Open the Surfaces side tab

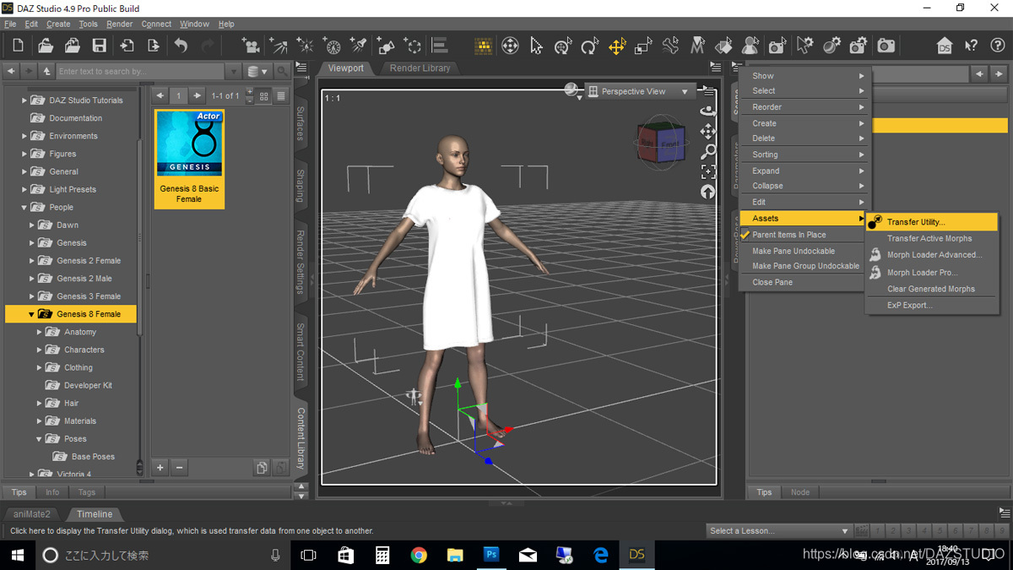pyautogui.click(x=300, y=123)
